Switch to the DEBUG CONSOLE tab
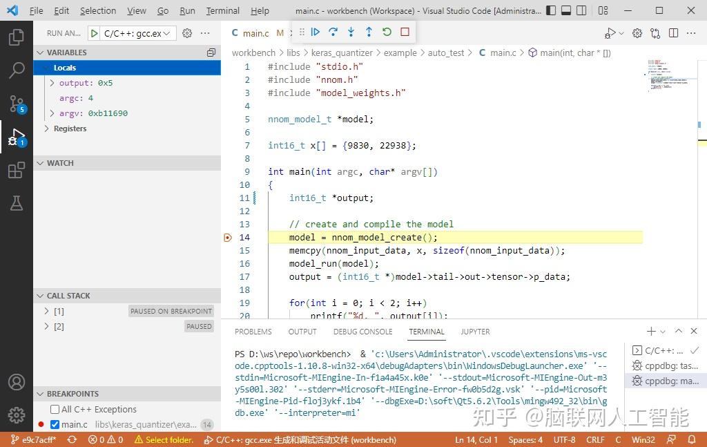Viewport: 707px width, 447px height. (x=362, y=332)
